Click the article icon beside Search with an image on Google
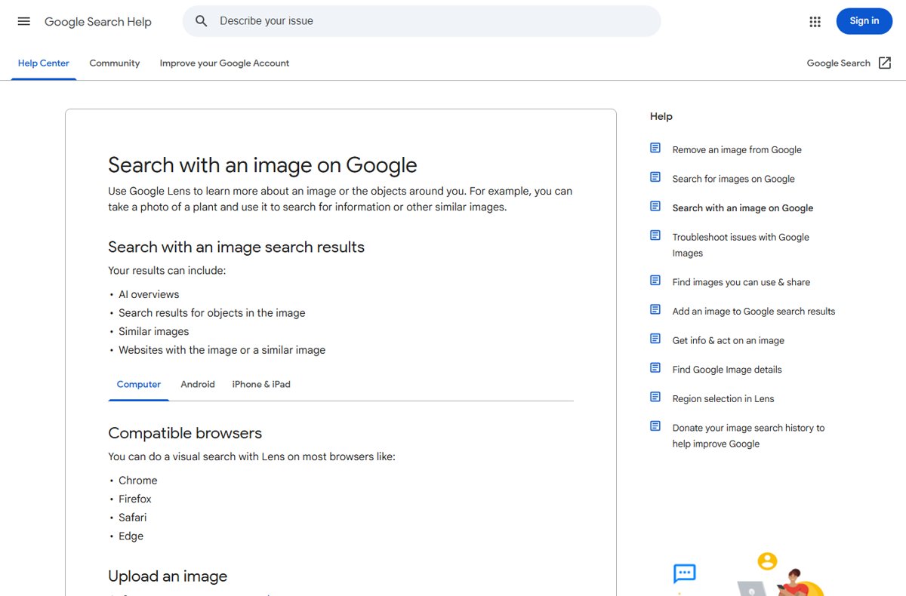This screenshot has width=906, height=596. [x=655, y=206]
